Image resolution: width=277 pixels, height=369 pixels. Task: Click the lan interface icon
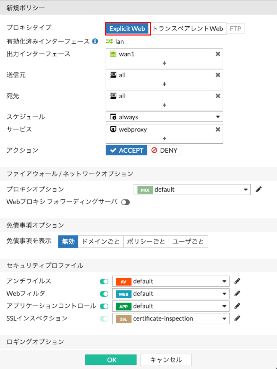pos(109,42)
